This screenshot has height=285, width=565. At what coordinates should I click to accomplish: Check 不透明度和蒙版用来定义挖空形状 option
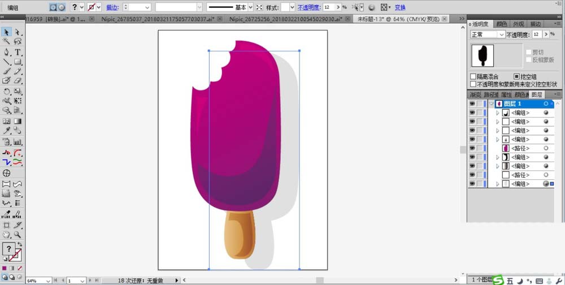pos(473,84)
